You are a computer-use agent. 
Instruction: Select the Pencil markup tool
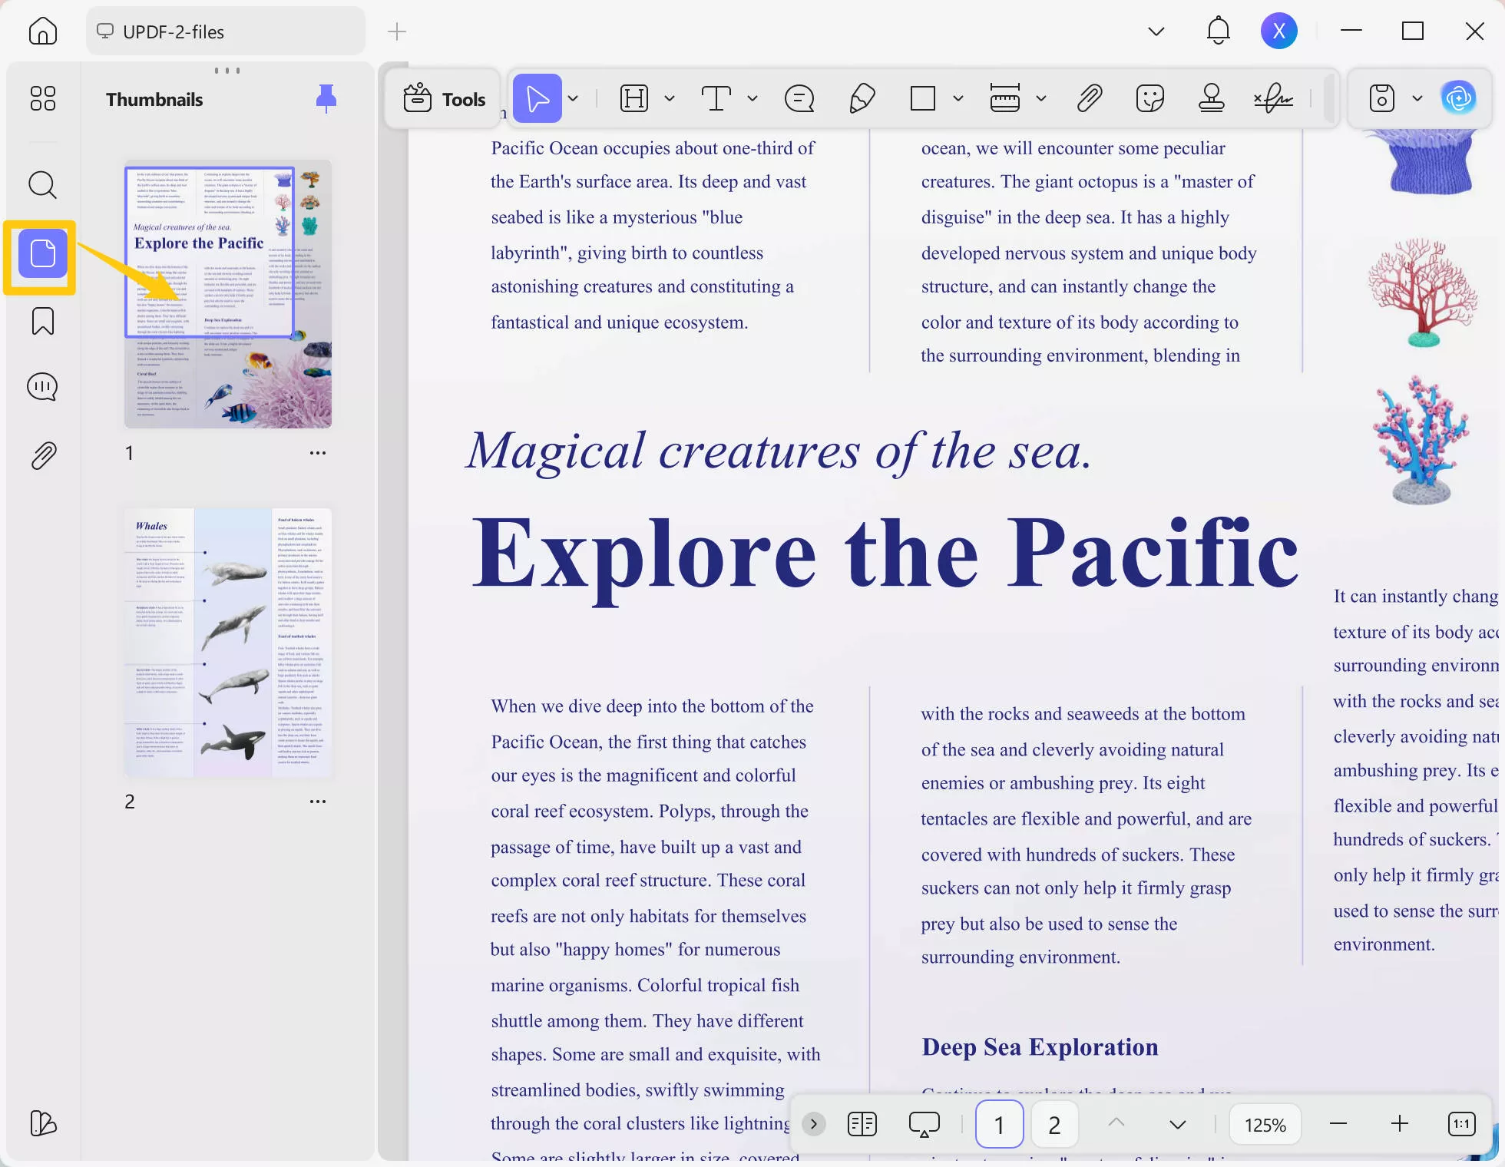click(x=862, y=98)
